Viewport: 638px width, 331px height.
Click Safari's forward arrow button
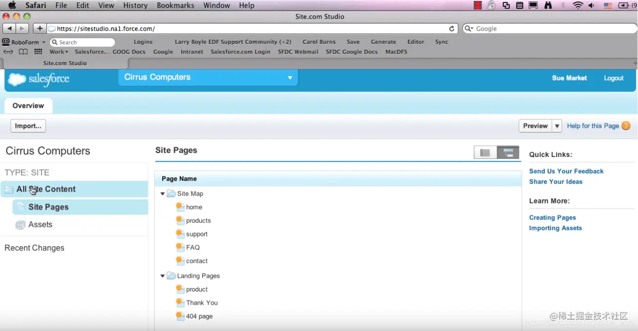[x=22, y=29]
